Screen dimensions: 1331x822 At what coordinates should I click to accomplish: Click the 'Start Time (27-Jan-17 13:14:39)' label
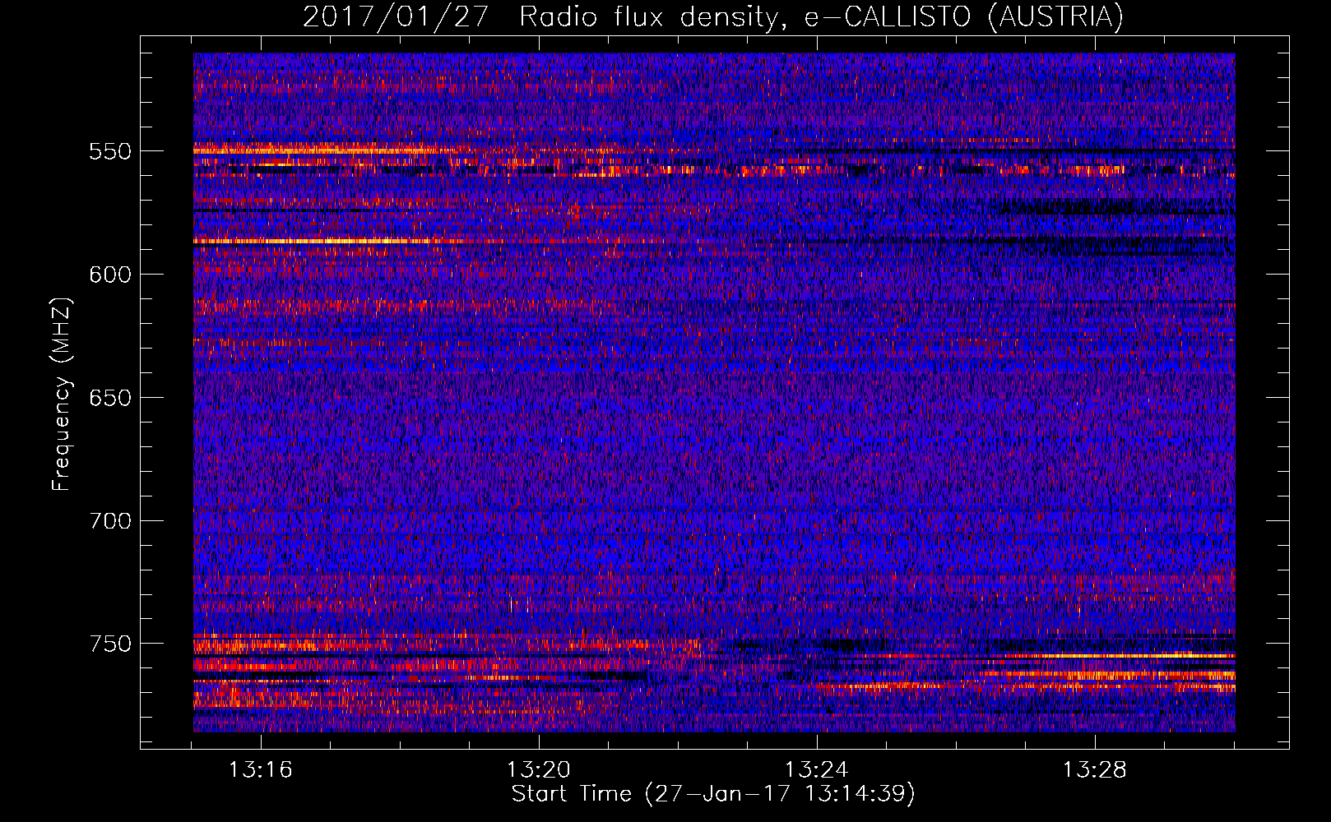713,794
